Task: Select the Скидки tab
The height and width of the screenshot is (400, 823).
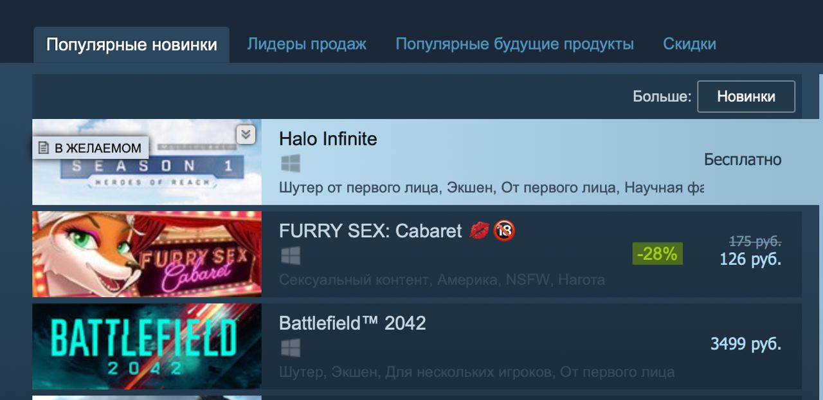Action: [689, 44]
